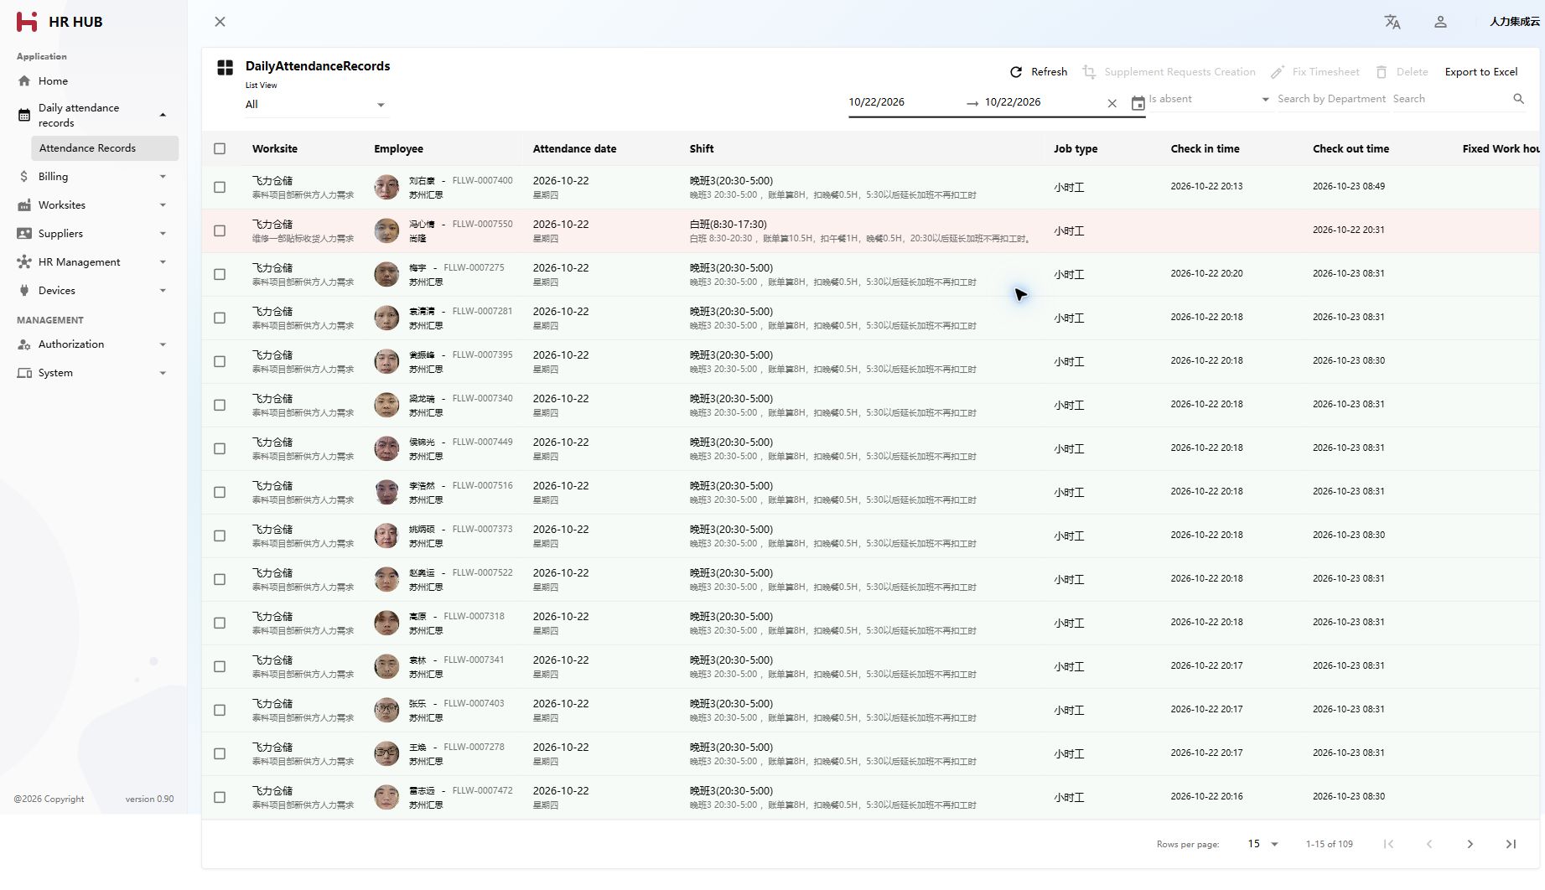The width and height of the screenshot is (1545, 890).
Task: Click the Authorization icon in sidebar
Action: (x=24, y=344)
